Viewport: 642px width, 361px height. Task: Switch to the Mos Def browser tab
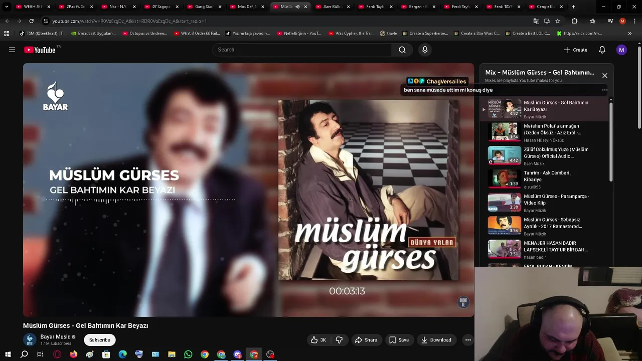click(x=246, y=7)
